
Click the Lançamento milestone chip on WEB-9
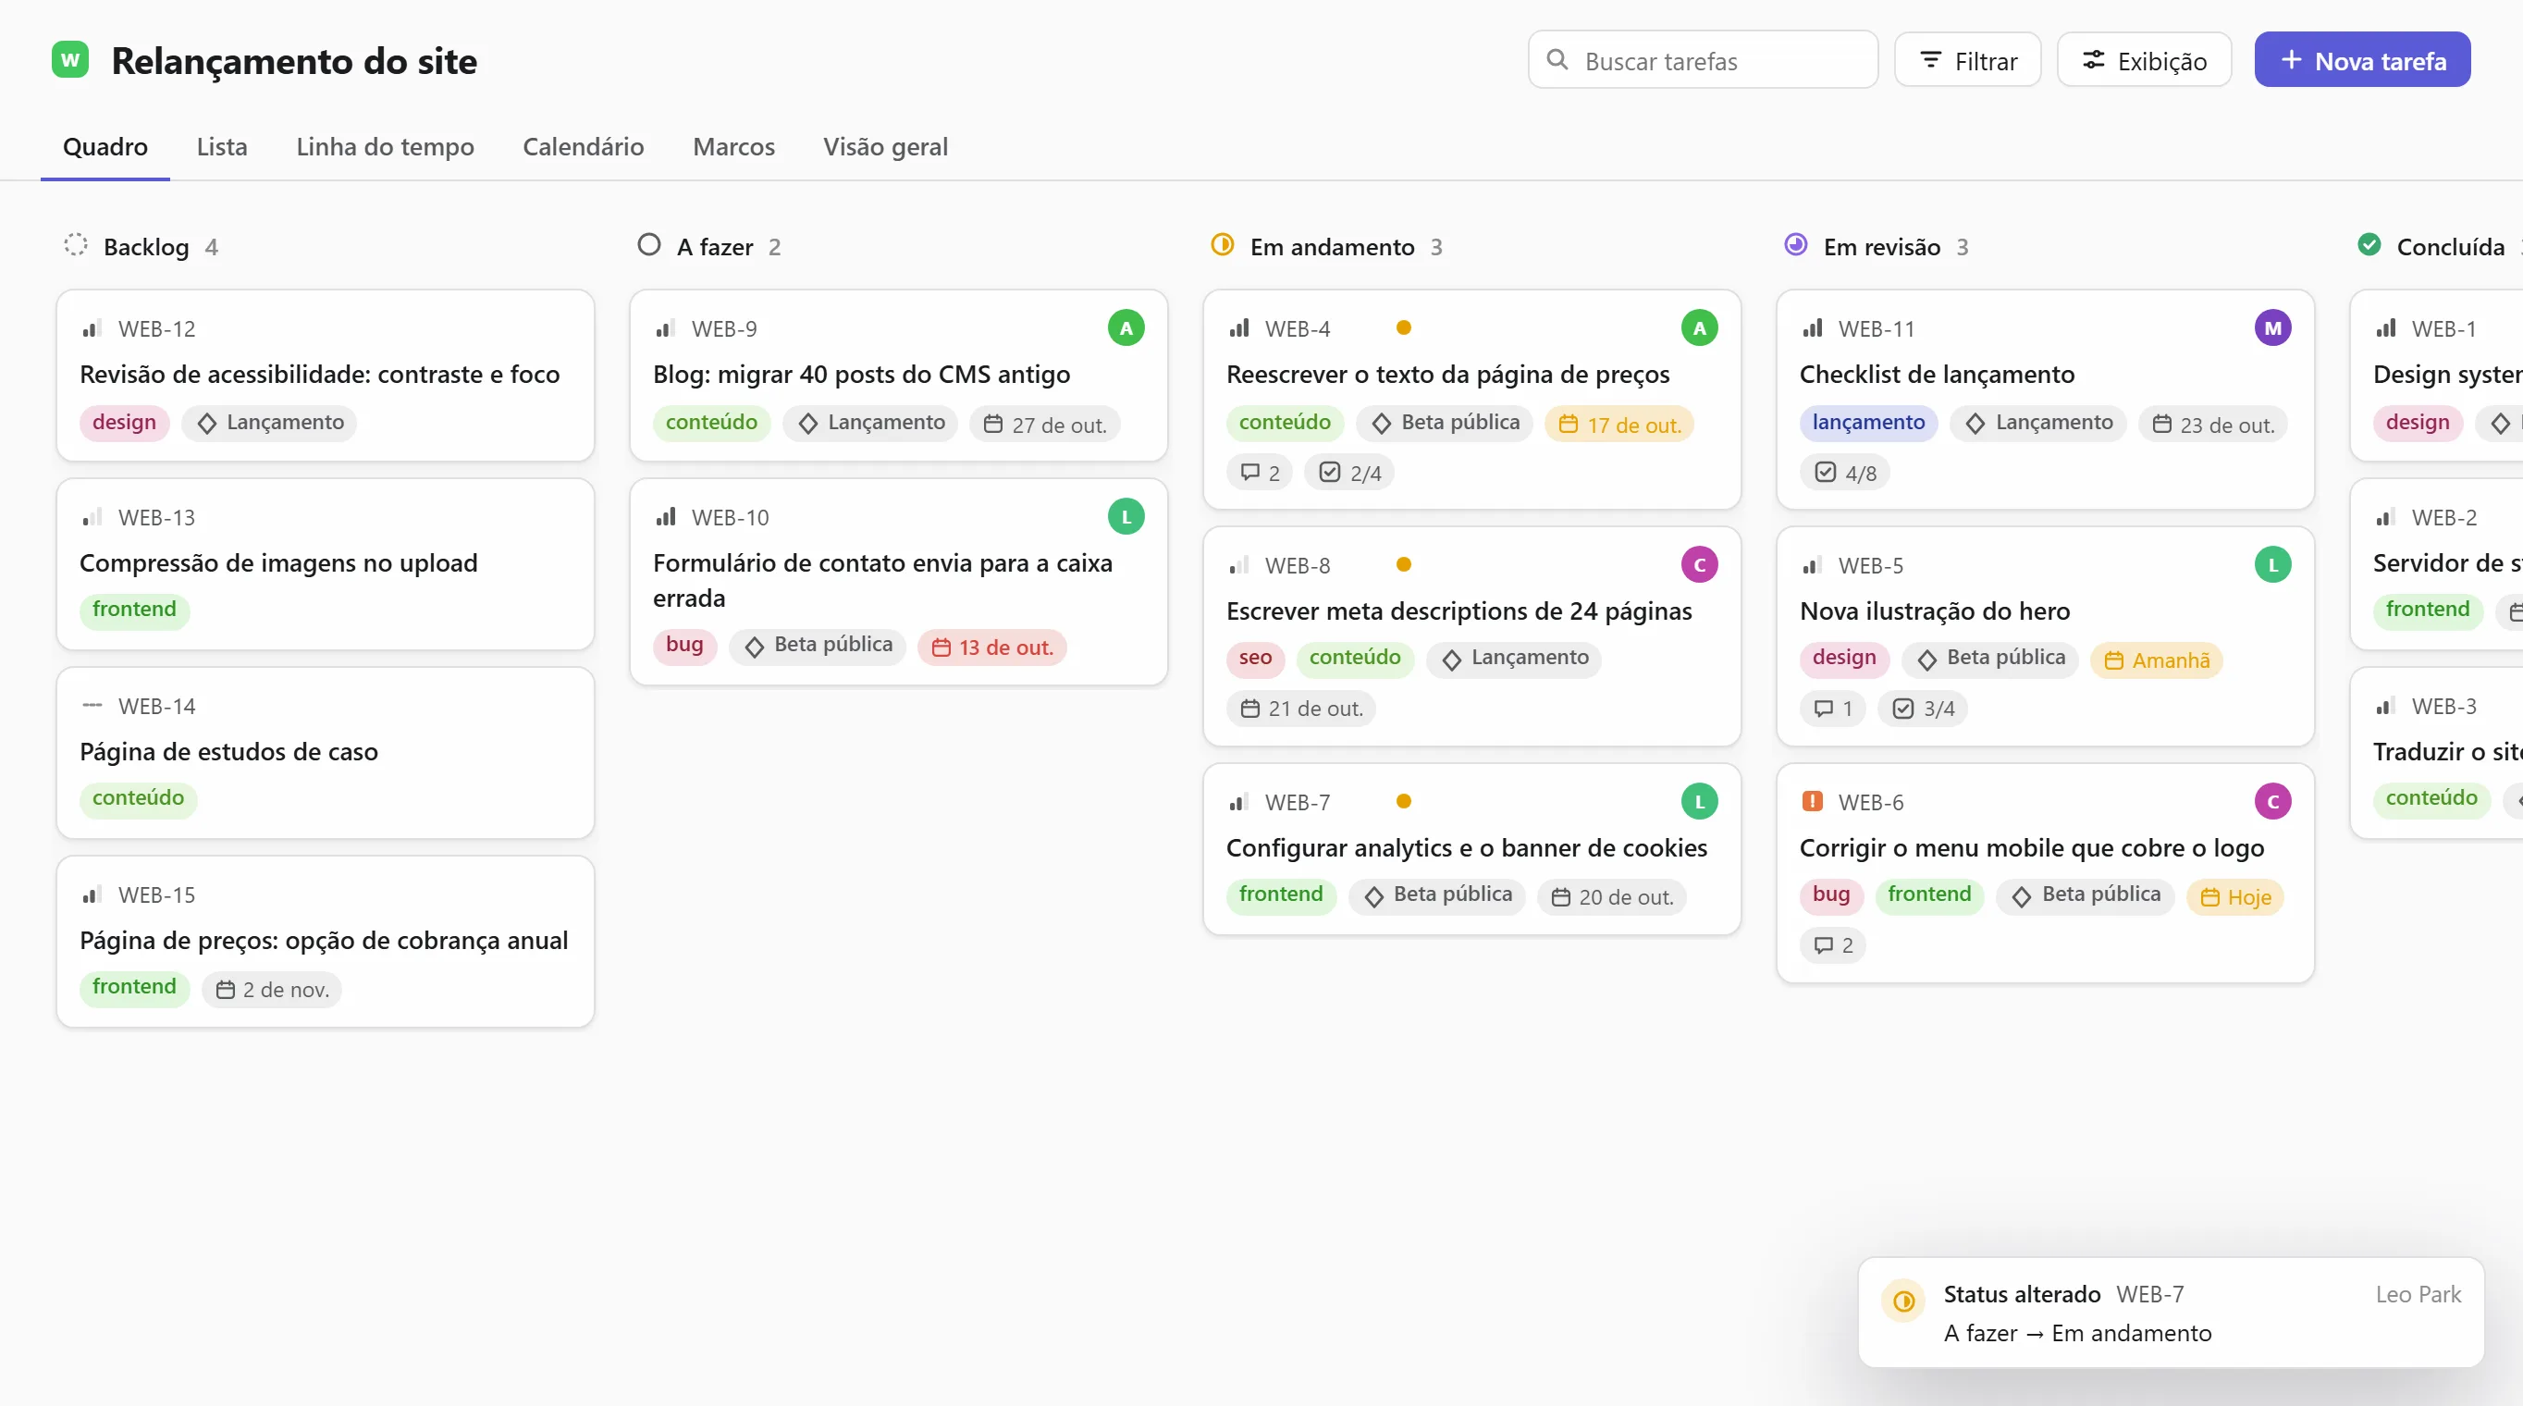[x=870, y=424]
